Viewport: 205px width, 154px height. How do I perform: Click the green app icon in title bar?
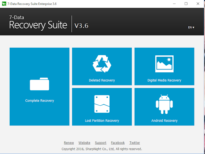tap(4, 4)
